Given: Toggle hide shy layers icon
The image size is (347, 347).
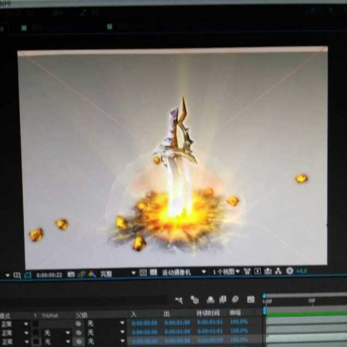Looking at the screenshot, I should (x=210, y=300).
